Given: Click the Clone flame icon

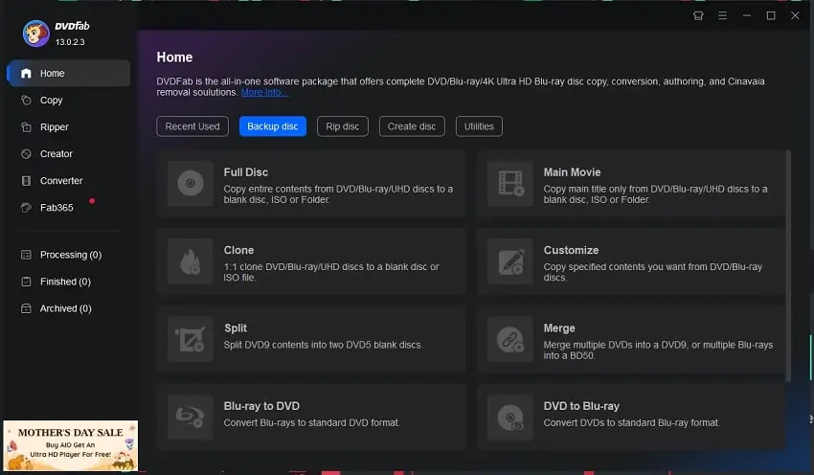Looking at the screenshot, I should (191, 261).
